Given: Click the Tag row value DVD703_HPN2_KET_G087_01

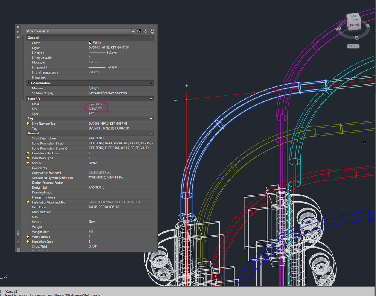Looking at the screenshot, I should (x=109, y=128).
